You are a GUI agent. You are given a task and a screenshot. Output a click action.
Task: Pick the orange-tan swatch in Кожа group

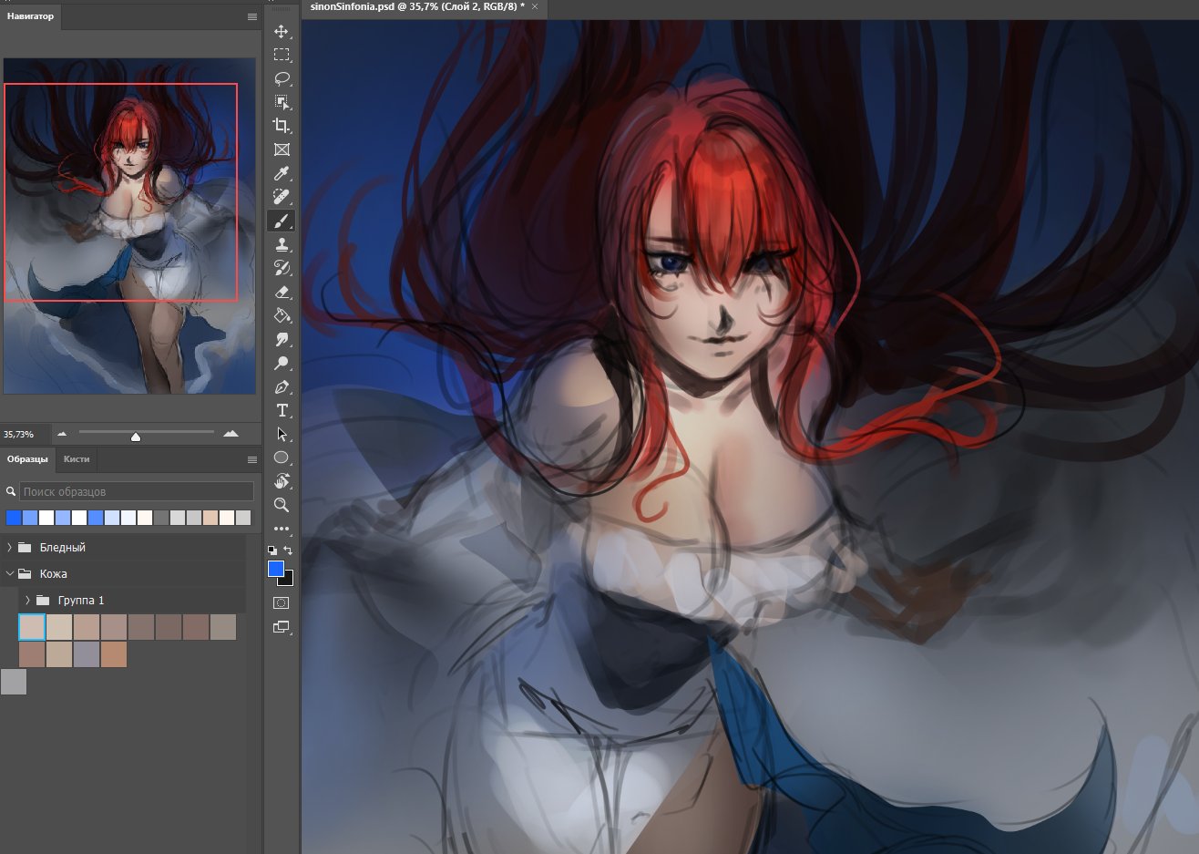pos(114,654)
